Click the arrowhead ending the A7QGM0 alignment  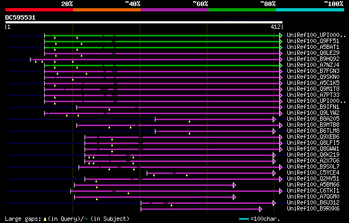click(x=234, y=197)
